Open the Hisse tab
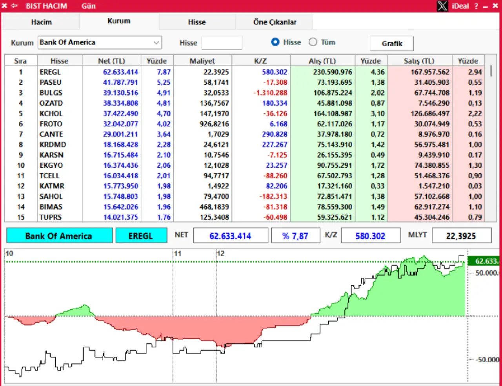 (x=196, y=22)
